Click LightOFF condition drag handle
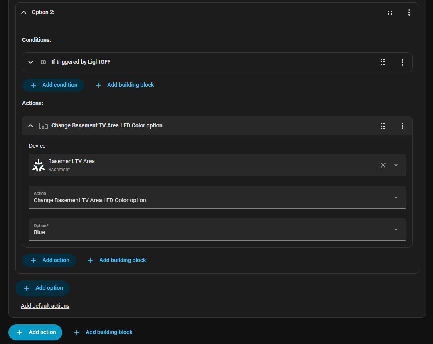Viewport: 433px width, 344px height. tap(383, 62)
